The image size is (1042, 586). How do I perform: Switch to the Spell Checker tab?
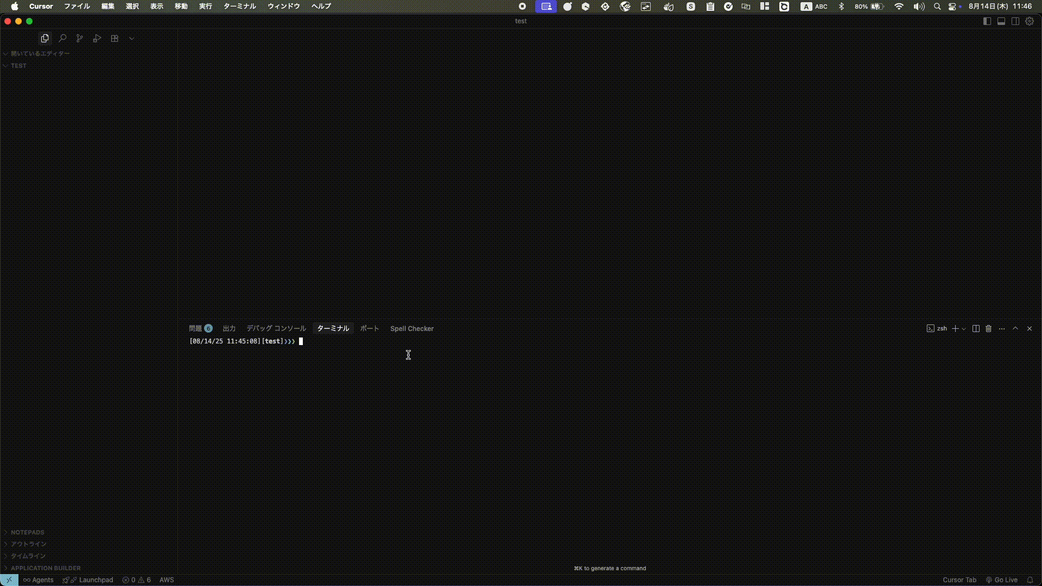coord(412,329)
